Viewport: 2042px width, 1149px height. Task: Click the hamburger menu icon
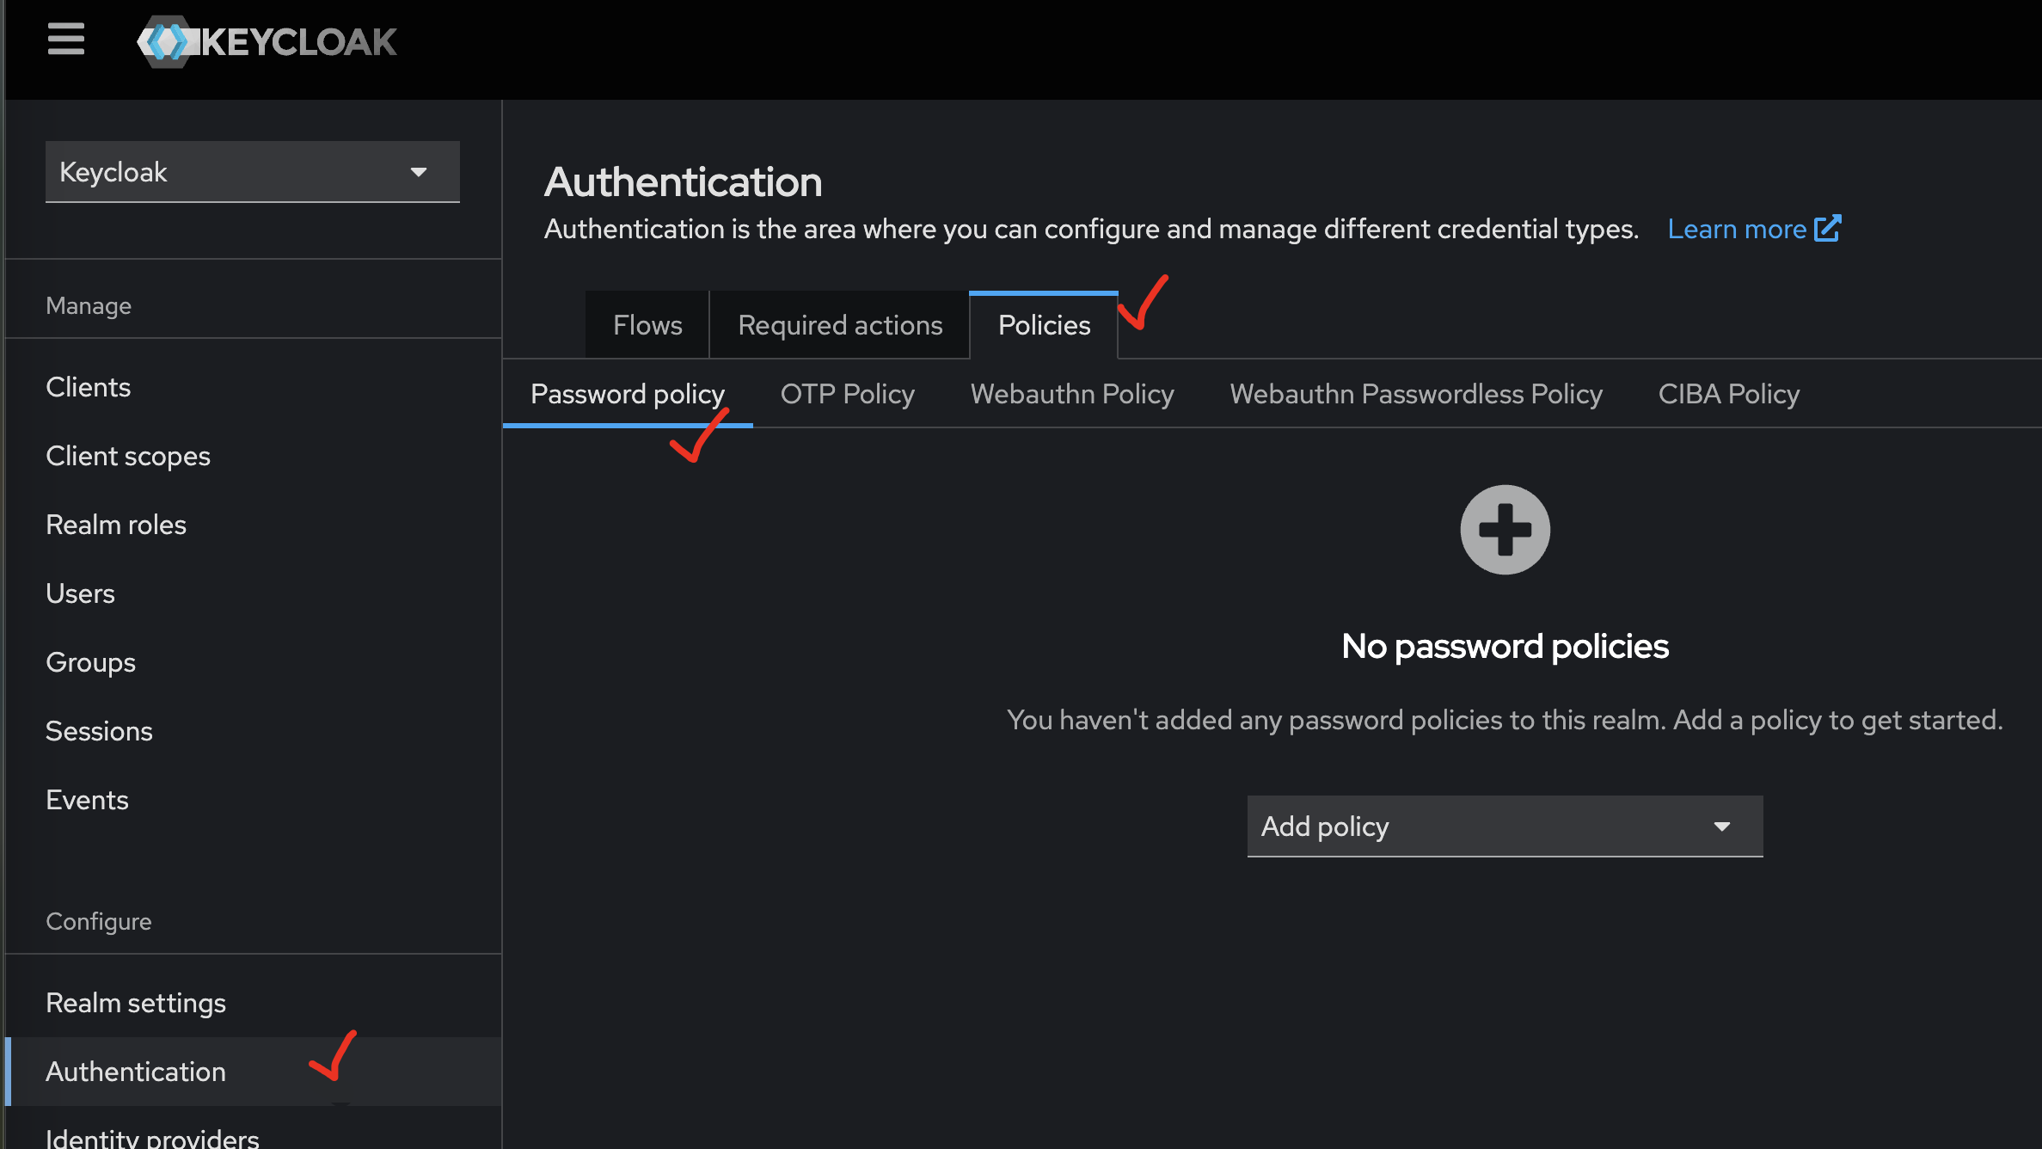click(65, 40)
